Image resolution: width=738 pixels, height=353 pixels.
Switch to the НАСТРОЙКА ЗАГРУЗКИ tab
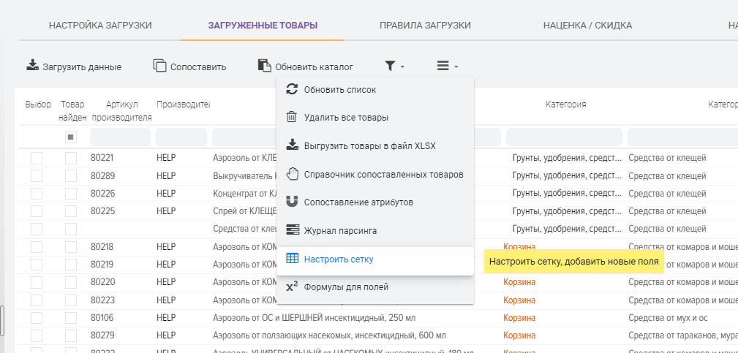click(100, 26)
